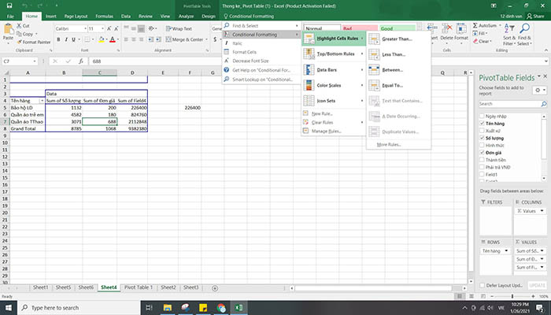The image size is (551, 315).
Task: Click the Wrap Text button
Action: (x=179, y=28)
